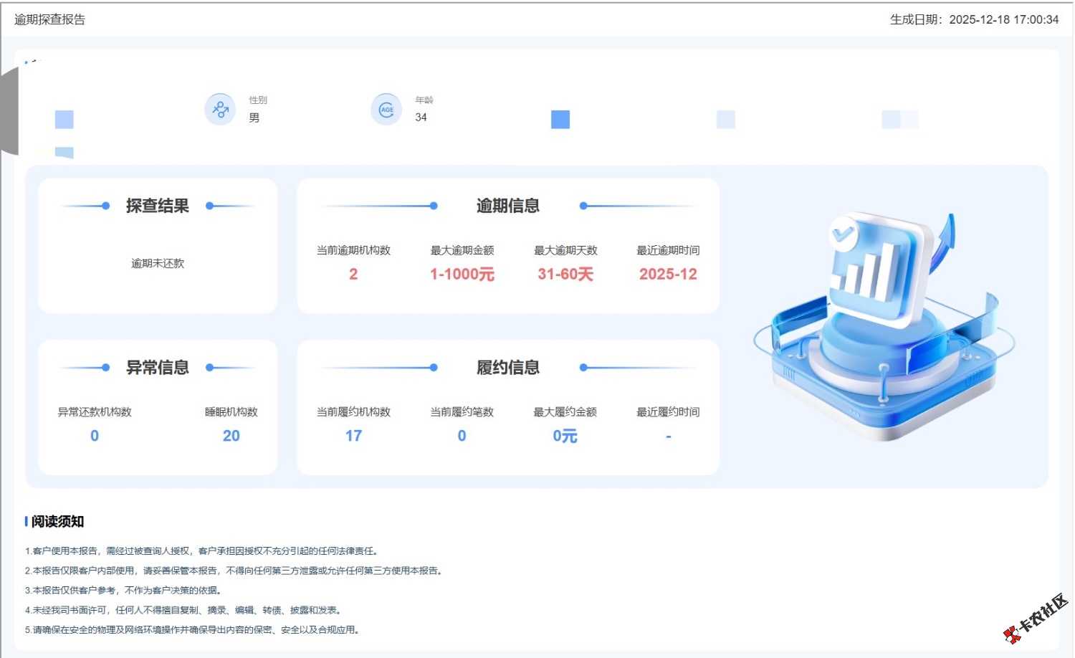
Task: Select the 履约信息 section heading
Action: 507,368
